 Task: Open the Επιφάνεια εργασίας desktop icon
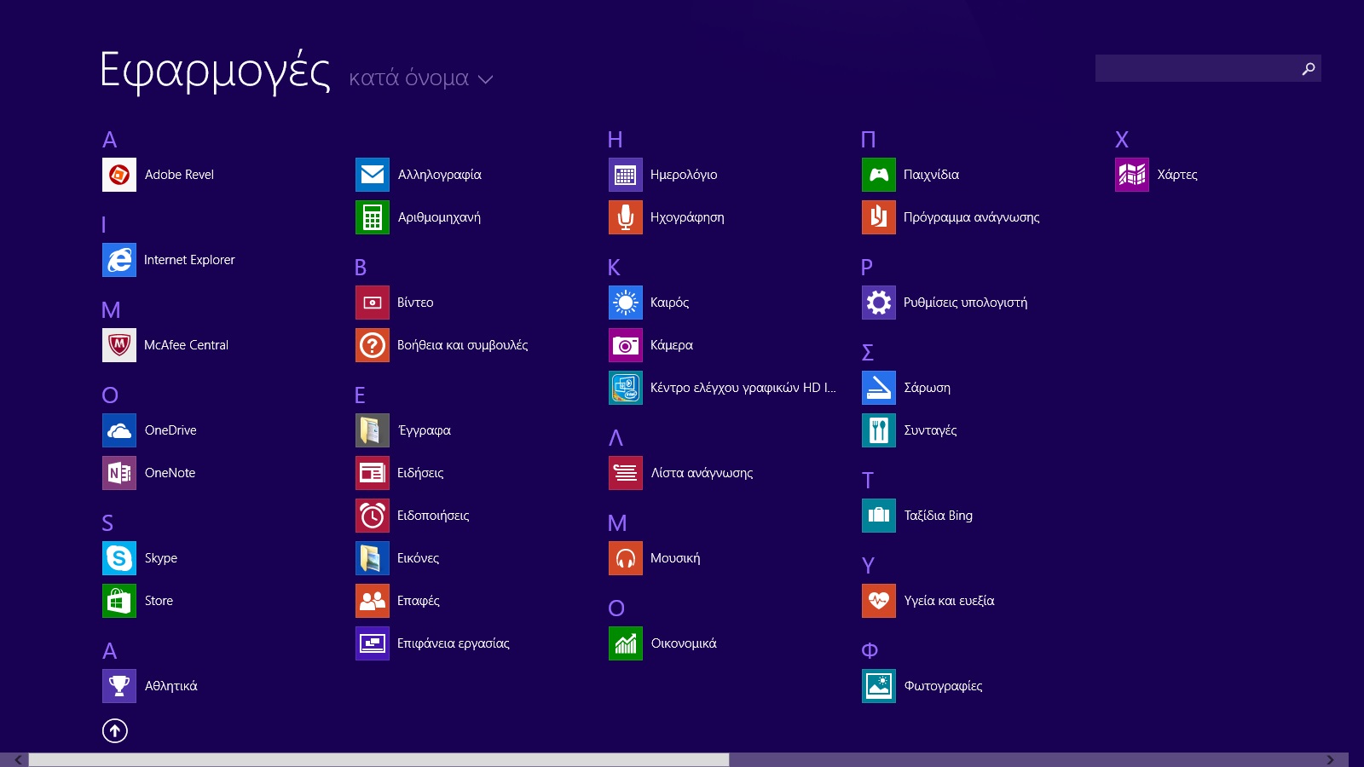click(373, 643)
